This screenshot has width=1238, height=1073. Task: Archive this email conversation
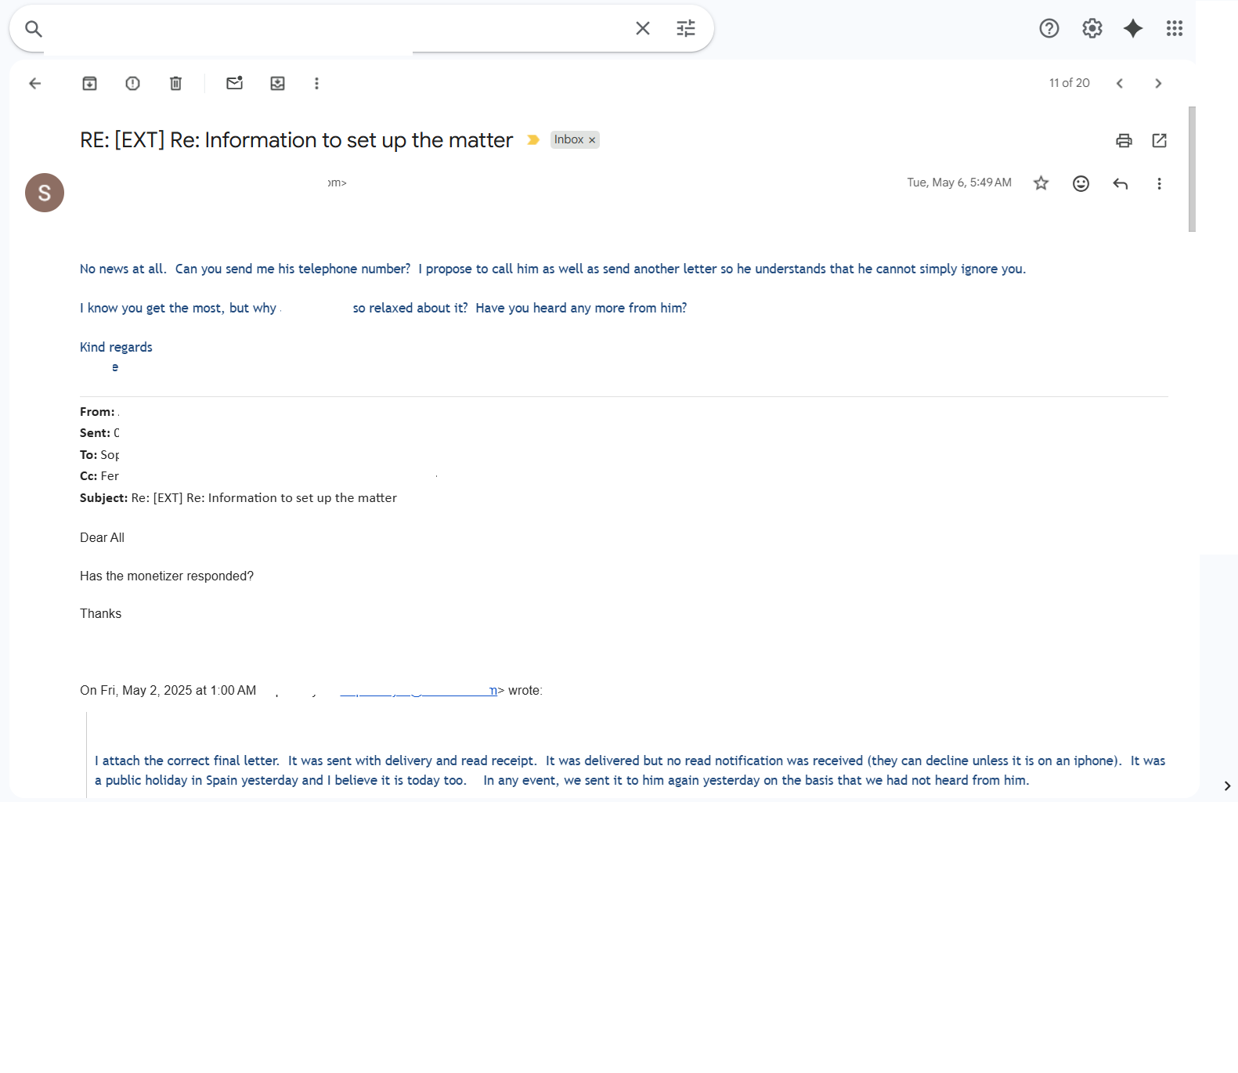[90, 84]
